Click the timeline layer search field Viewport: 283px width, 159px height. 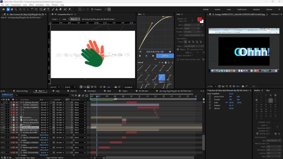tap(42, 95)
